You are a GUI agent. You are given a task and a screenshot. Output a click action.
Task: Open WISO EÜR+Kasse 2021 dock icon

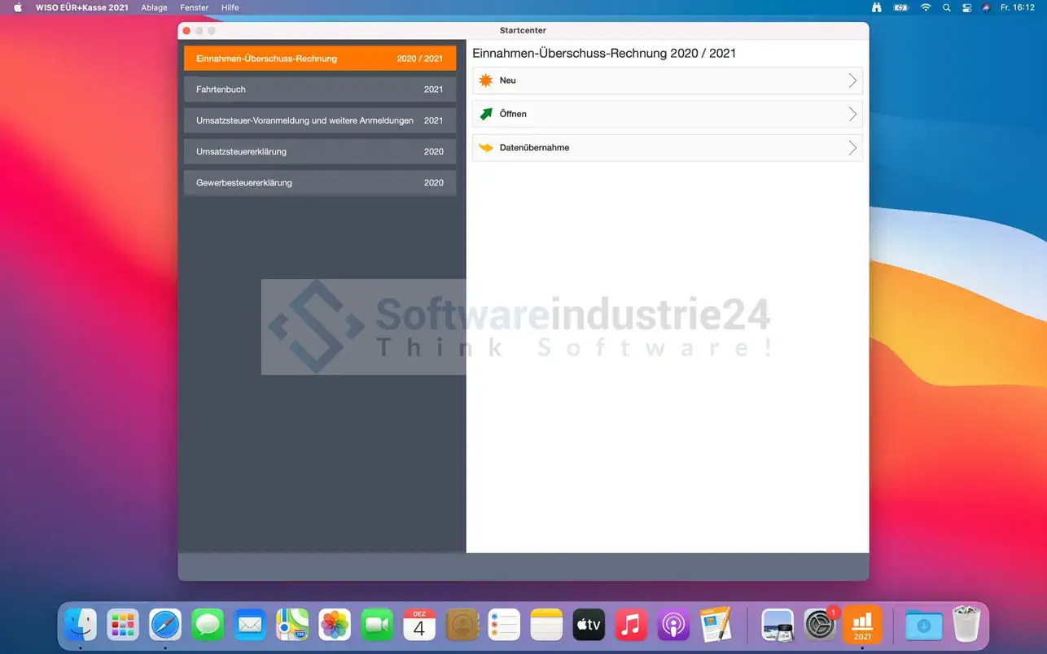862,625
